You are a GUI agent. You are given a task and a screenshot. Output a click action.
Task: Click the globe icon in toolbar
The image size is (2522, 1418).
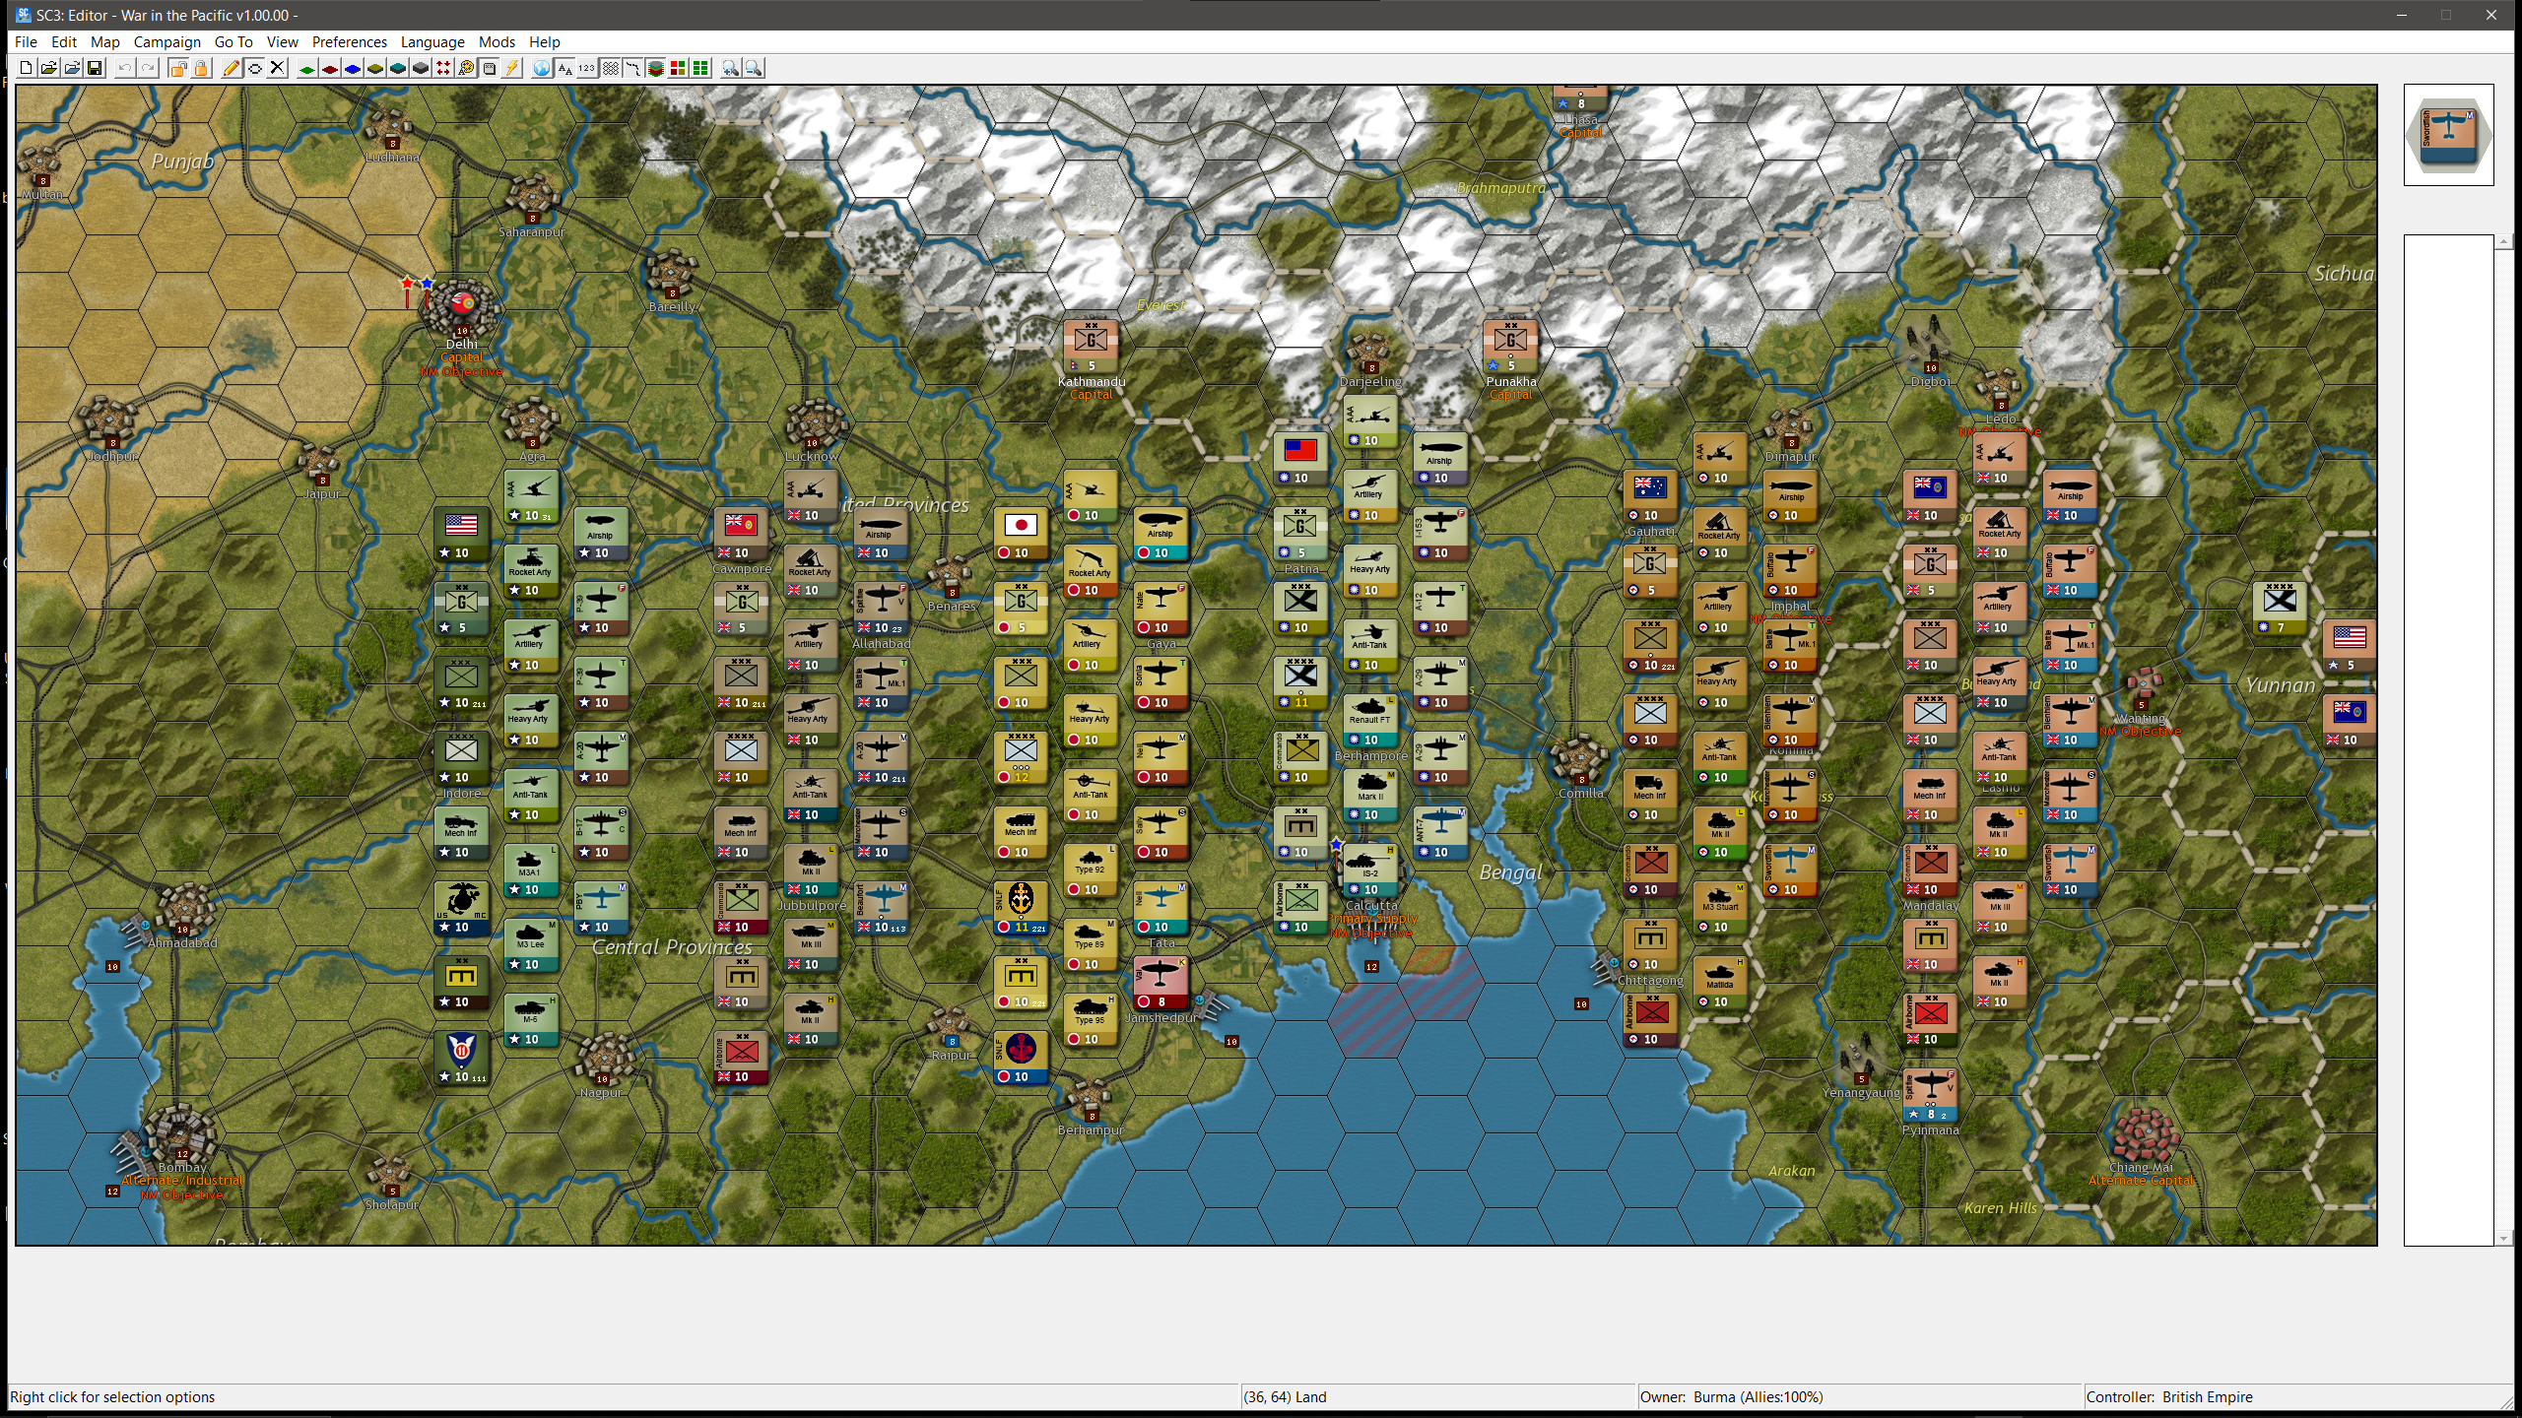click(x=541, y=68)
